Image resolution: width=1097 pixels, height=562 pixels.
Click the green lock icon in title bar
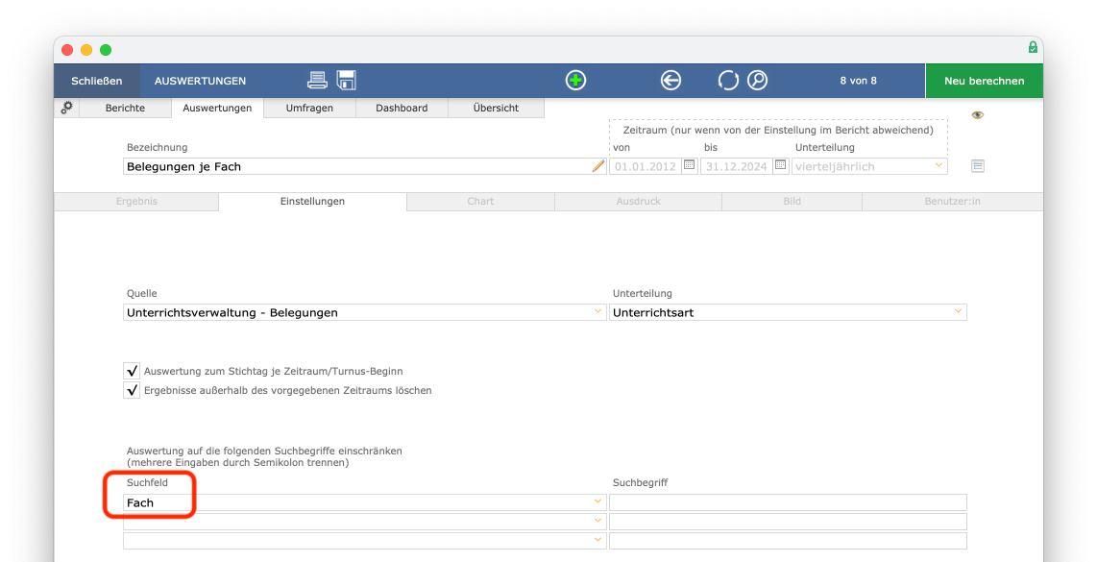pyautogui.click(x=1033, y=48)
